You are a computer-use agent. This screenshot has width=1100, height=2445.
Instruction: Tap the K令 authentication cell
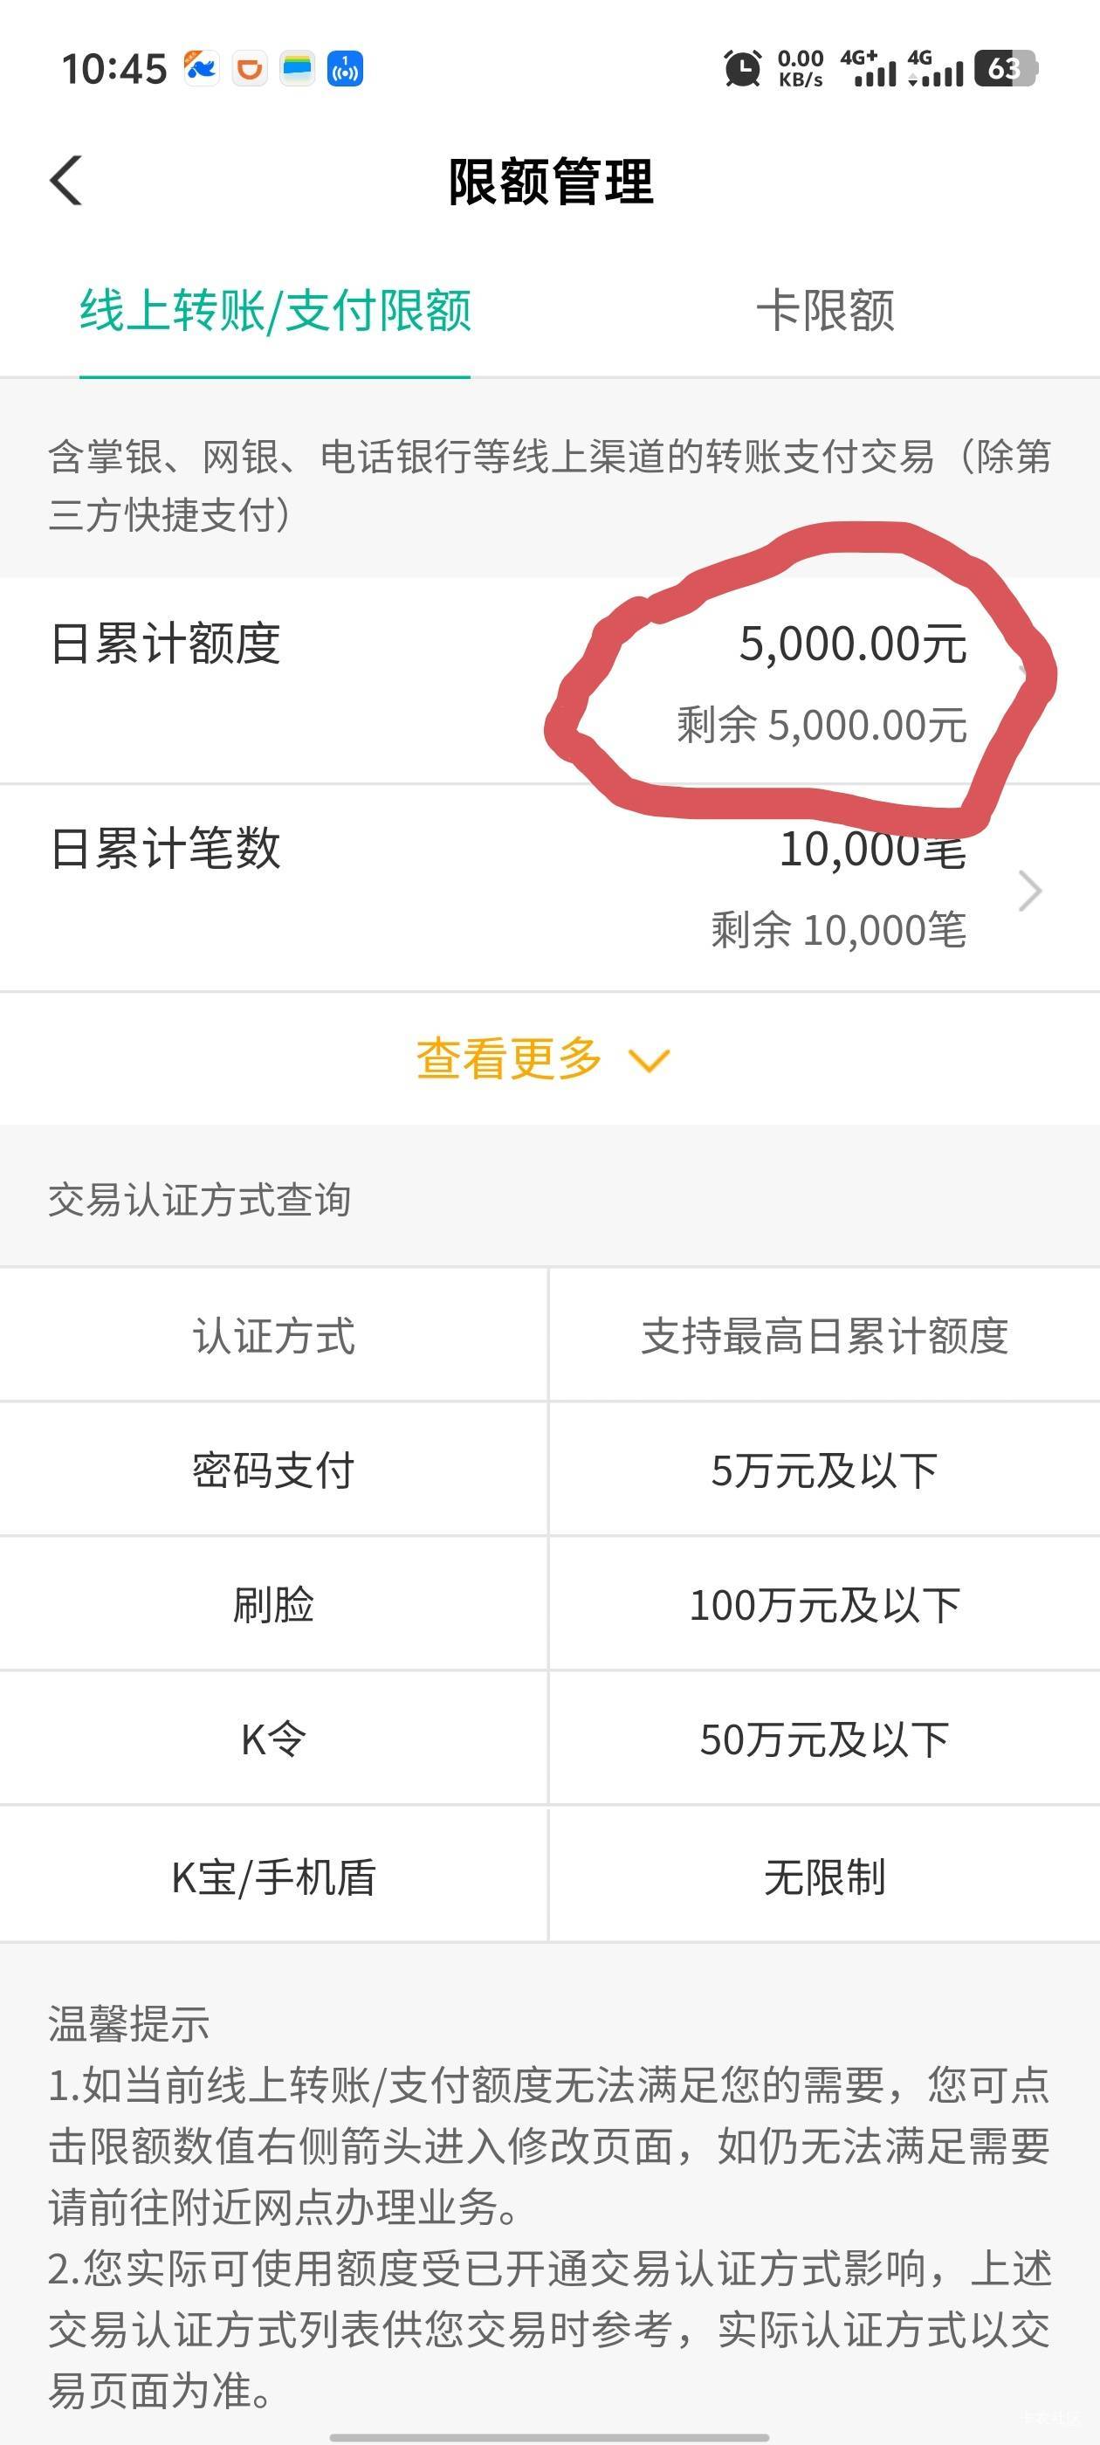point(273,1739)
